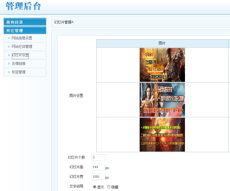Viewport: 230px width, 191px height.
Task: Open 标签管理 in the sidebar
Action: point(18,72)
